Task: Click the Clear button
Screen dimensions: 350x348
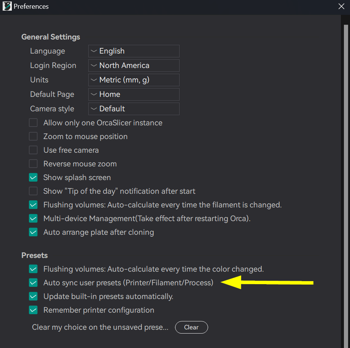Action: tap(191, 327)
